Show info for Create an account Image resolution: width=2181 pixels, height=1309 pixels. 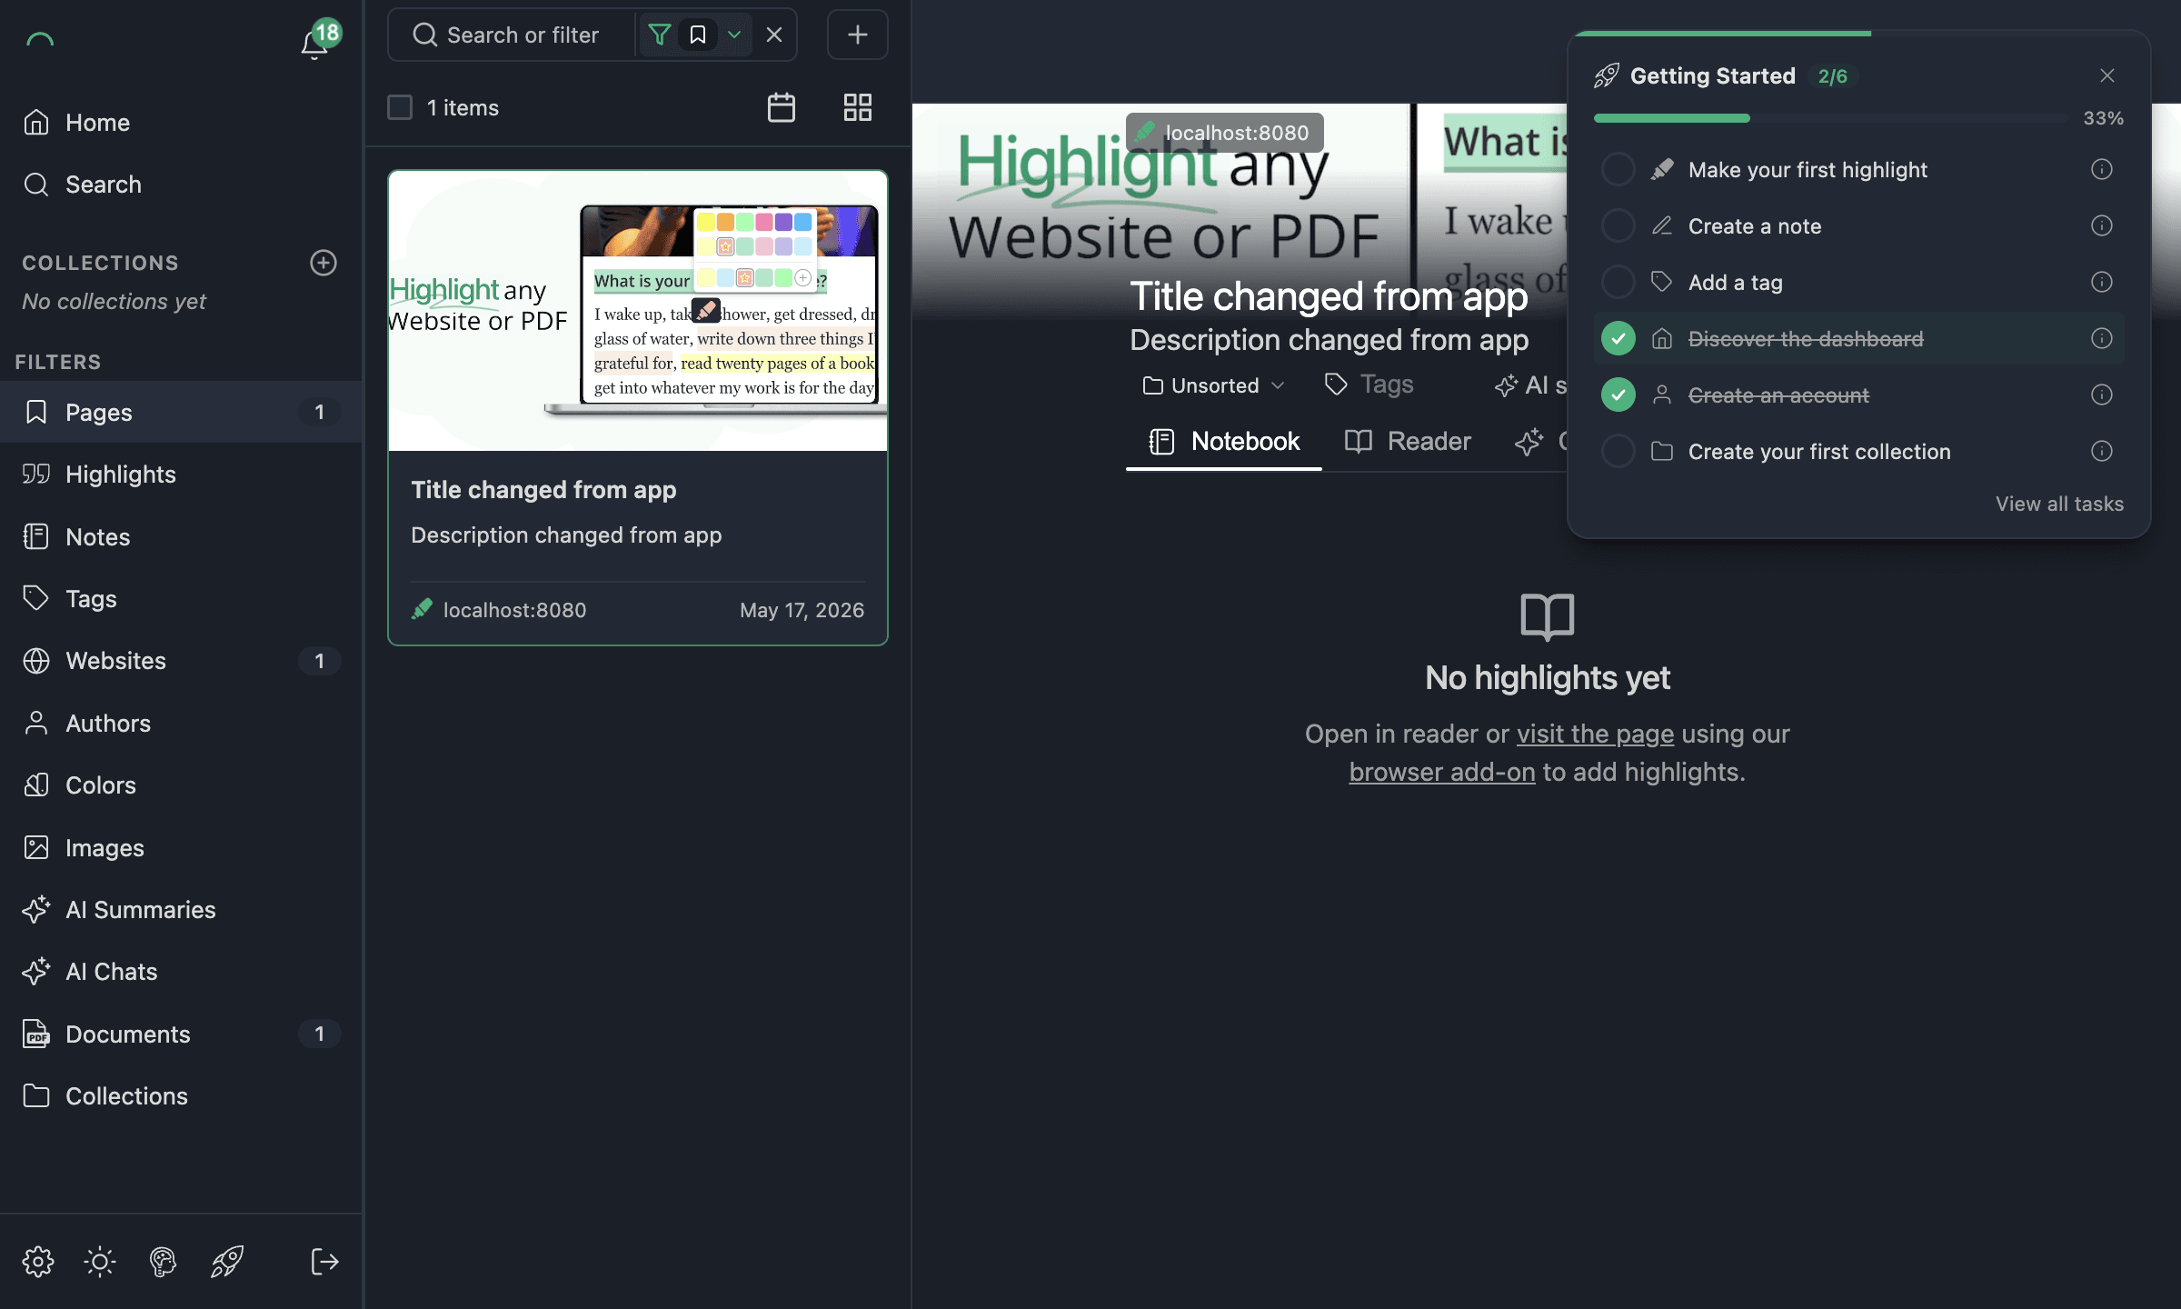pos(2102,395)
